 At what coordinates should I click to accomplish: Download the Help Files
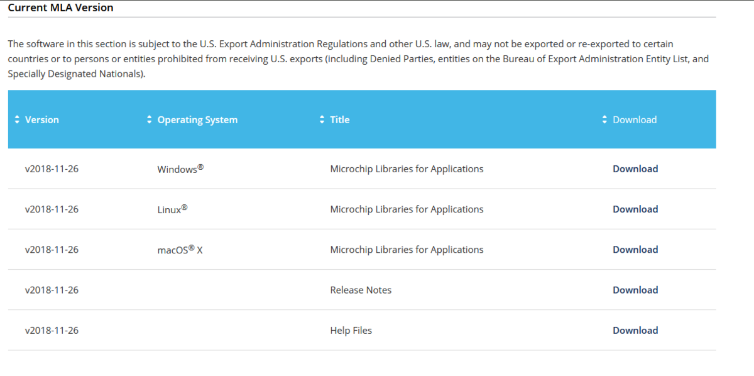click(x=635, y=330)
